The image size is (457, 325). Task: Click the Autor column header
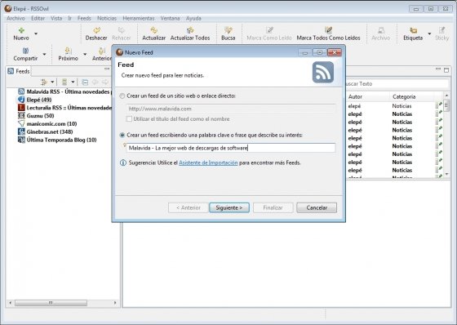[368, 96]
